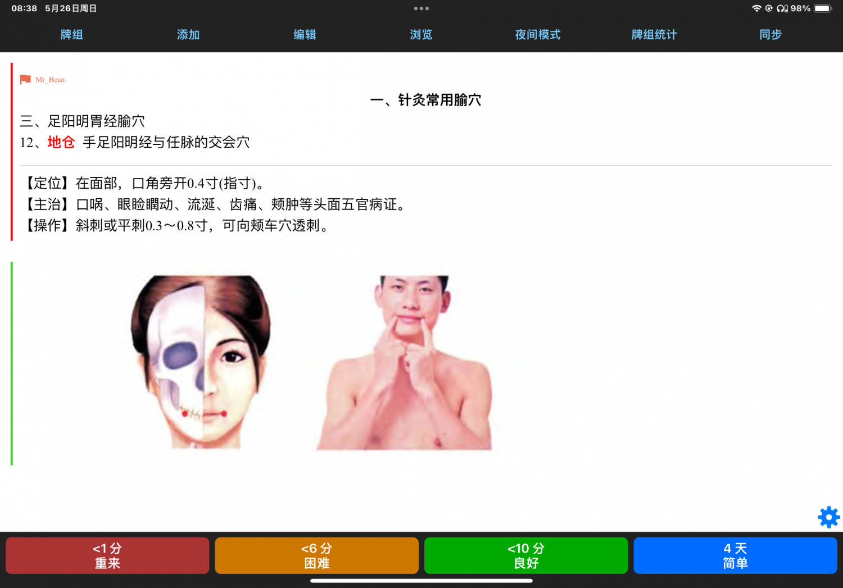Check the Wi-Fi status icon

point(756,8)
